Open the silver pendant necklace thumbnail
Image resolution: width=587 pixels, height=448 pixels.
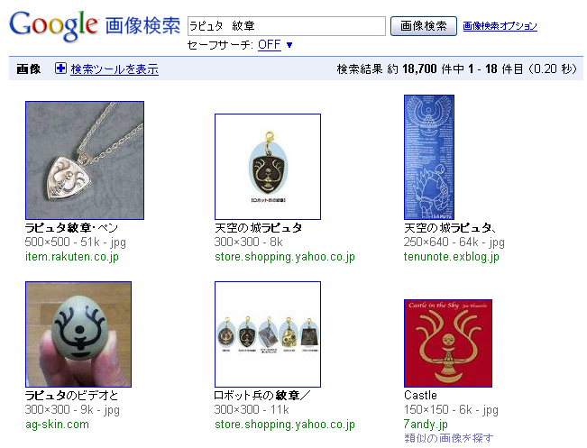(x=85, y=160)
